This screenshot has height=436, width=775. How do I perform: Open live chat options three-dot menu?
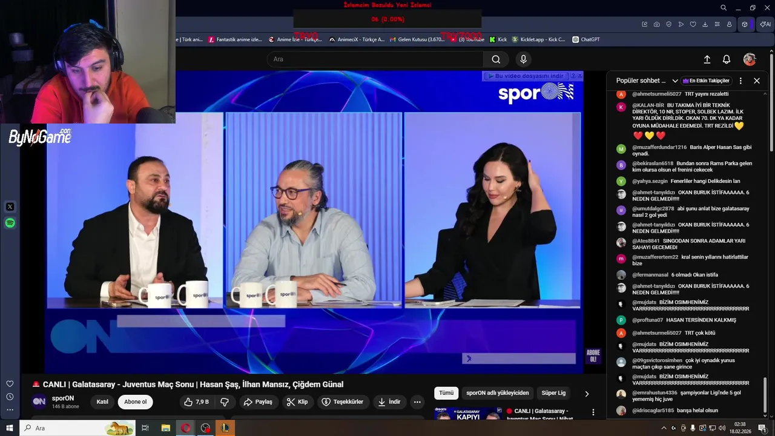[x=740, y=81]
